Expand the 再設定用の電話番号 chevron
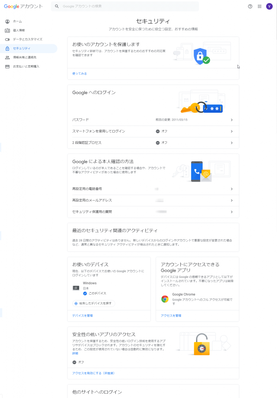The width and height of the screenshot is (277, 398). (232, 189)
